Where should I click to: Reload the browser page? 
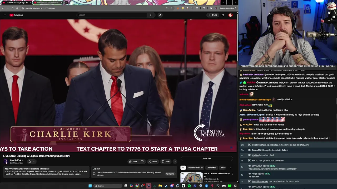point(12,8)
